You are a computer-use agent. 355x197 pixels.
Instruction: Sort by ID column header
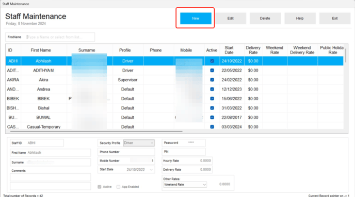tap(13, 50)
